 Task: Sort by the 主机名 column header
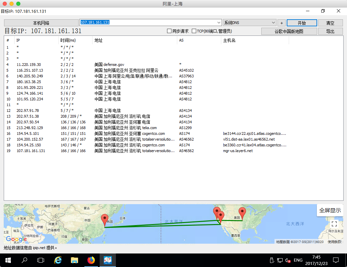pos(255,40)
